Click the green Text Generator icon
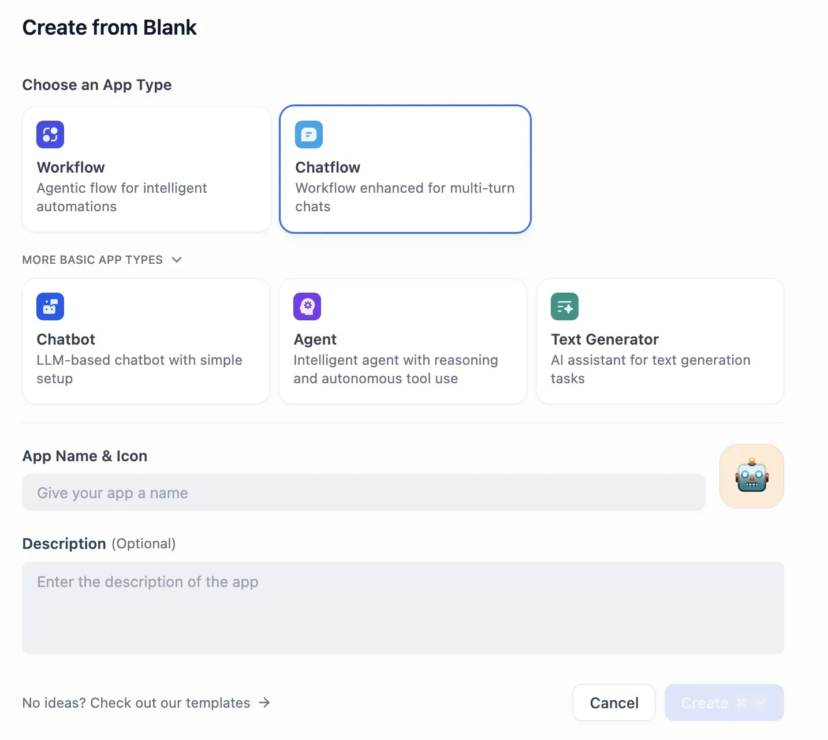 (x=565, y=307)
